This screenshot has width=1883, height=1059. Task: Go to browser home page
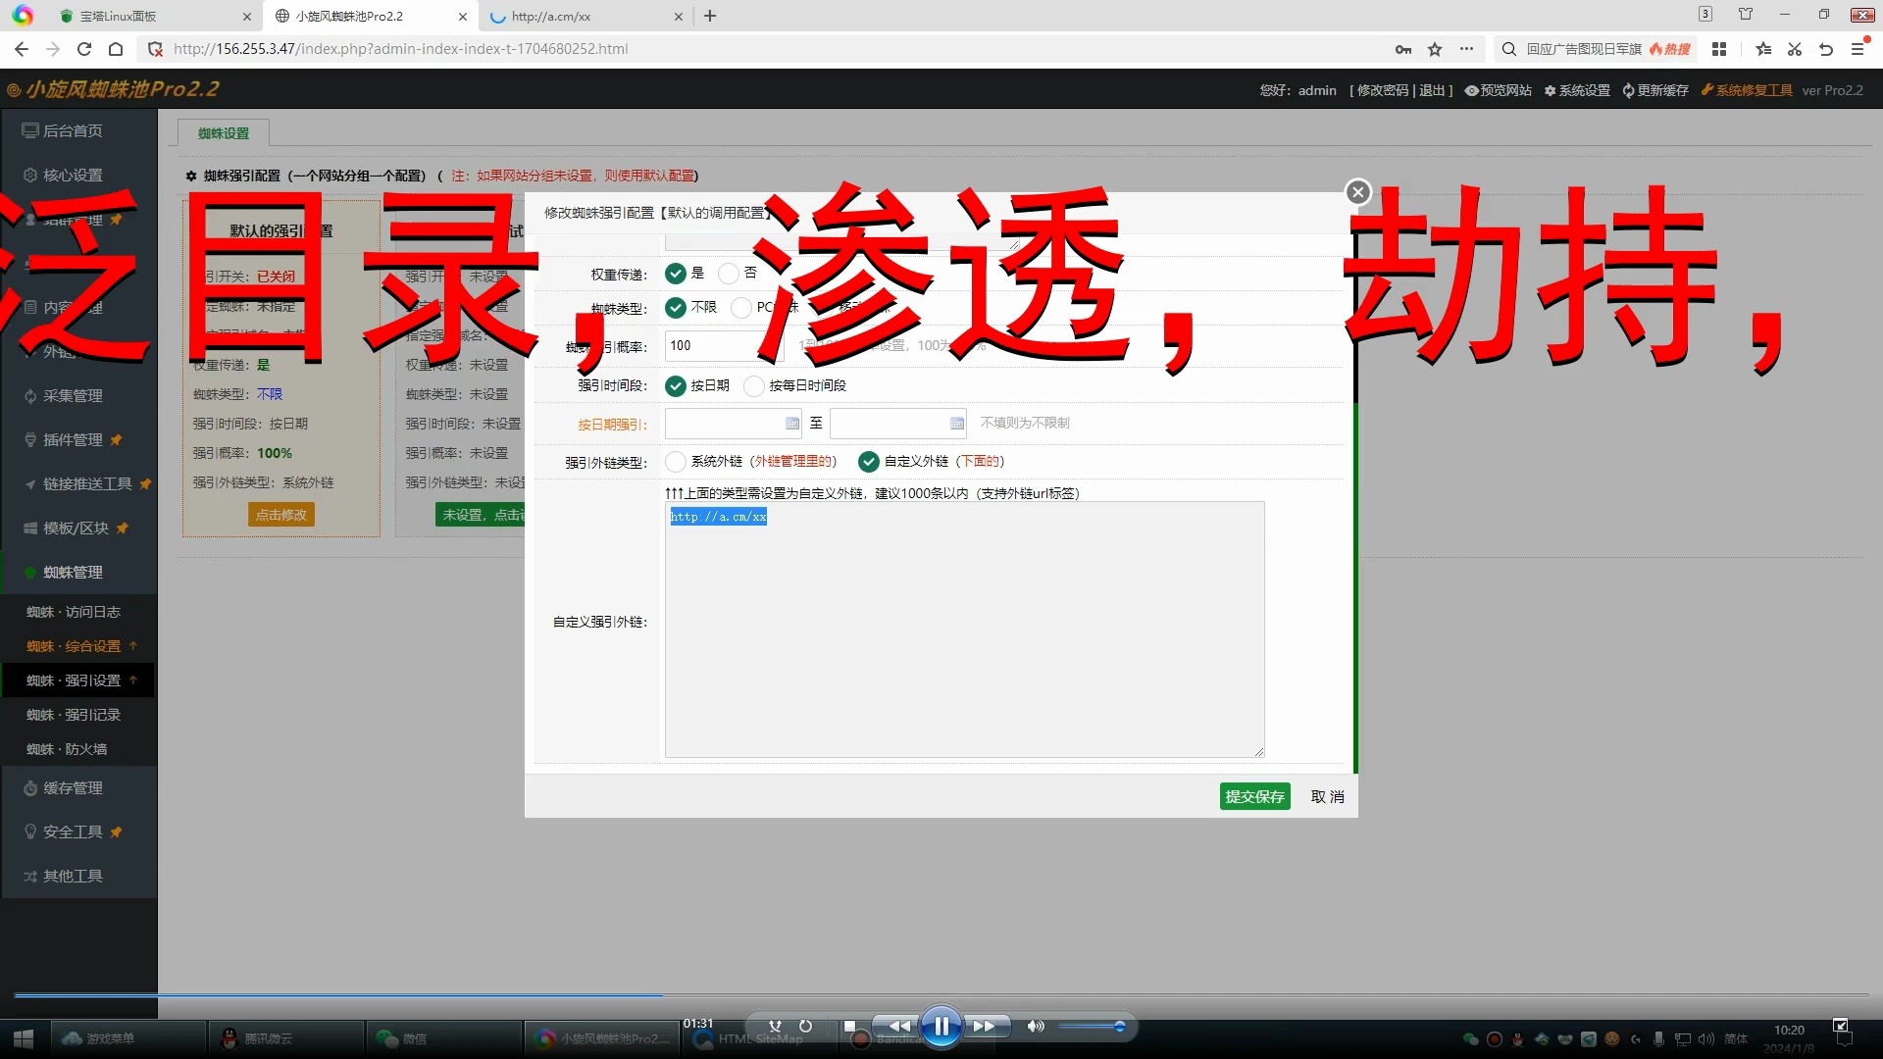point(116,49)
